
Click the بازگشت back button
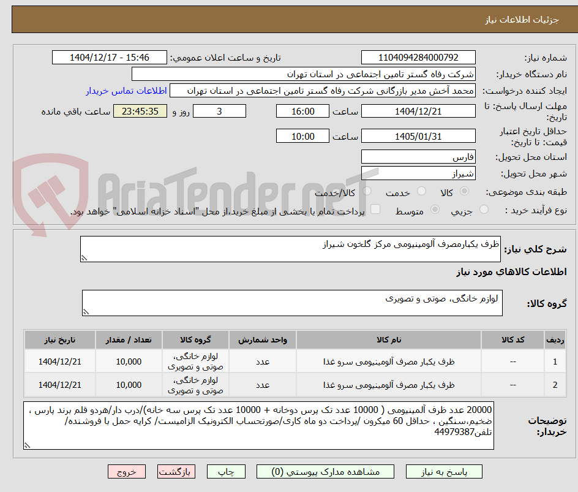tap(176, 472)
